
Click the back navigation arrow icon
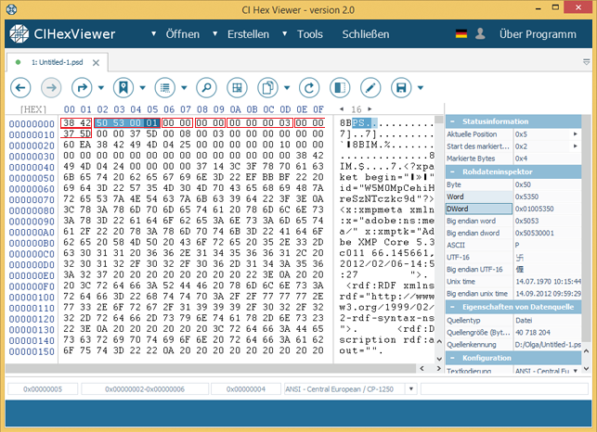[x=20, y=88]
